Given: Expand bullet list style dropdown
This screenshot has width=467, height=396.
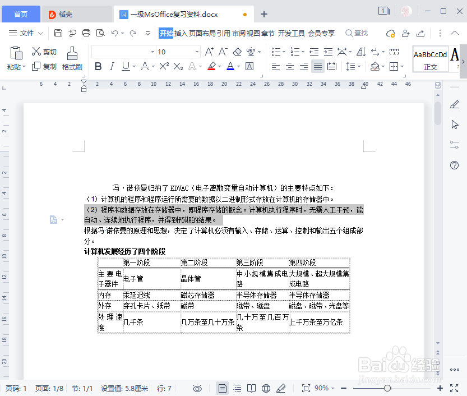Looking at the screenshot, I should pyautogui.click(x=284, y=52).
